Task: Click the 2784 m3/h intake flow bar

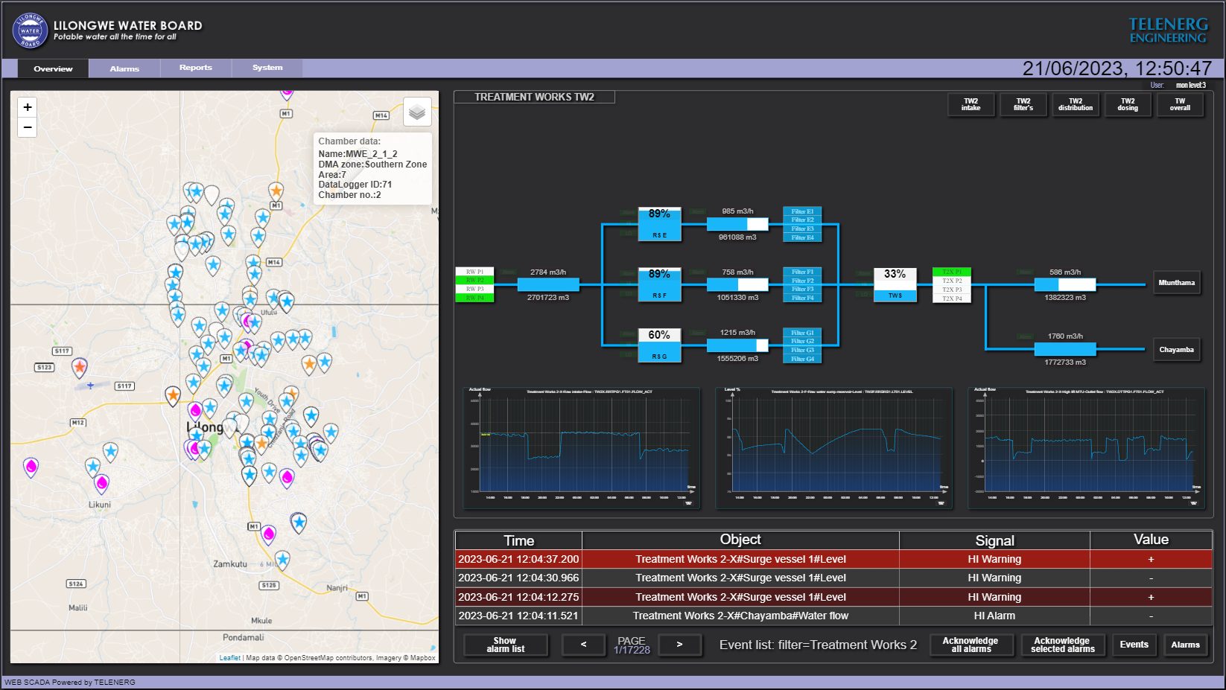Action: pos(548,284)
